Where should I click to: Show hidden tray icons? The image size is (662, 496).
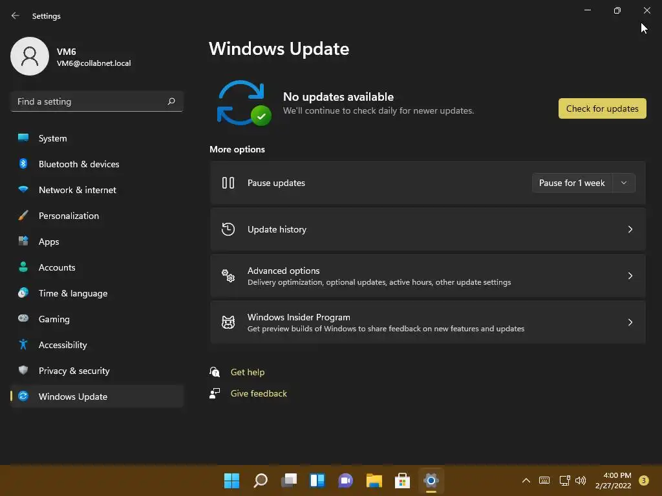[x=526, y=480]
